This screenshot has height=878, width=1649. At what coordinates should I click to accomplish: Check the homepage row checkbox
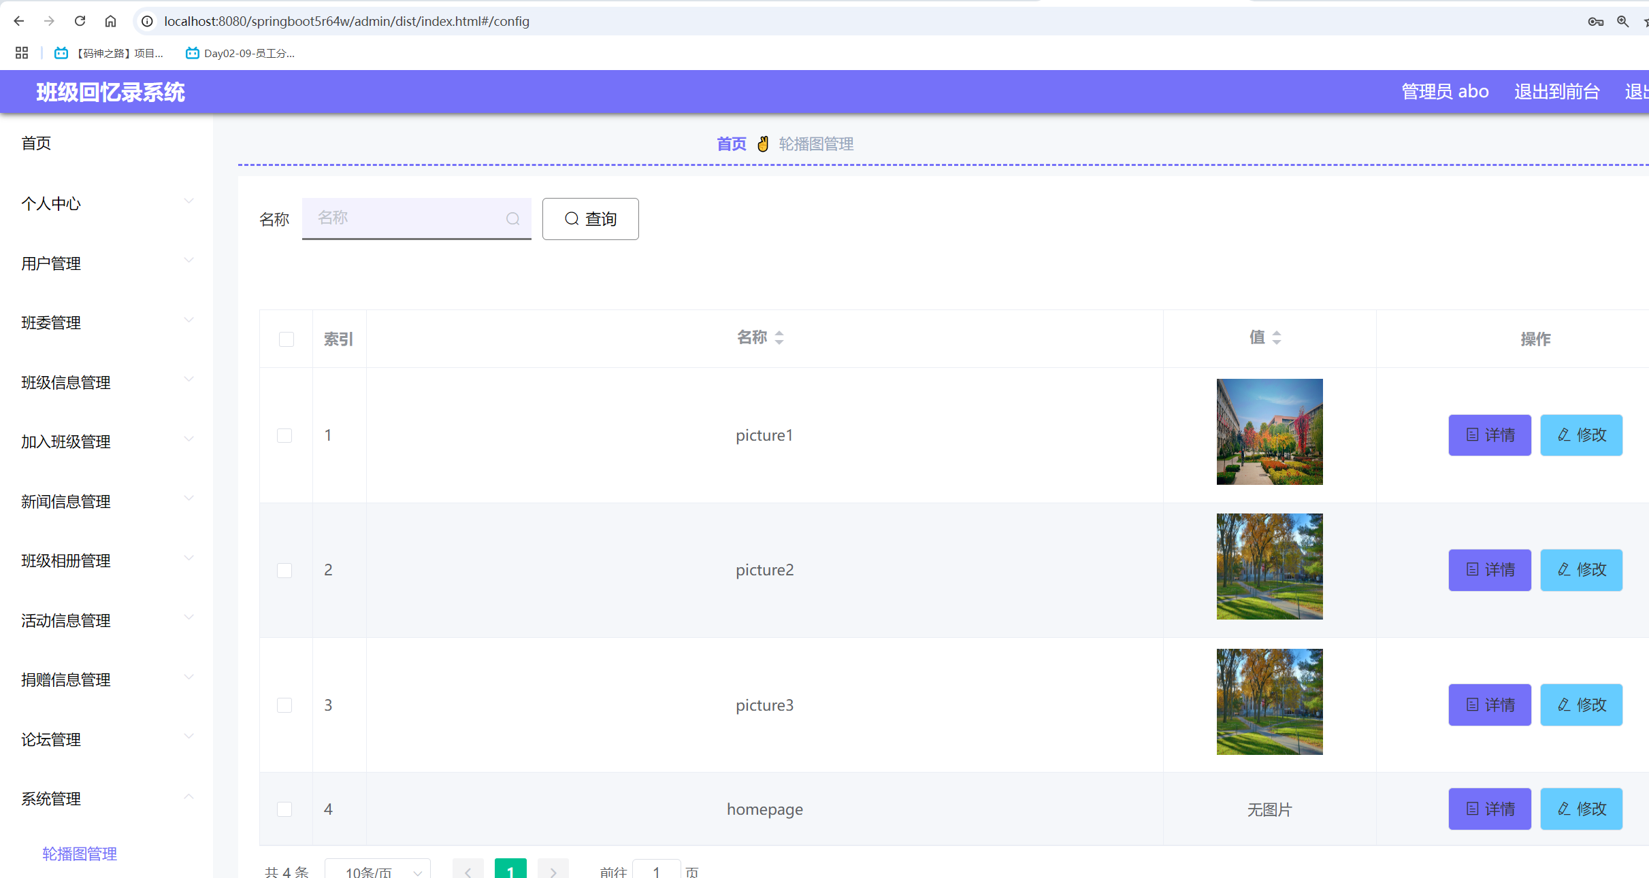pyautogui.click(x=284, y=809)
